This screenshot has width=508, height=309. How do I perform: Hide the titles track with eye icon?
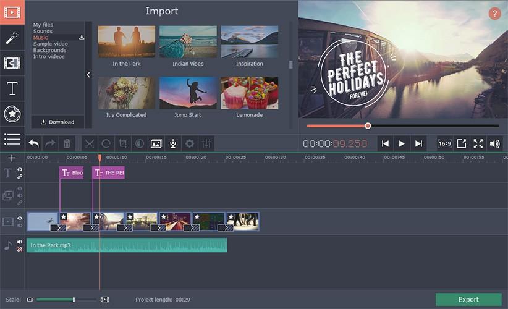(20, 169)
